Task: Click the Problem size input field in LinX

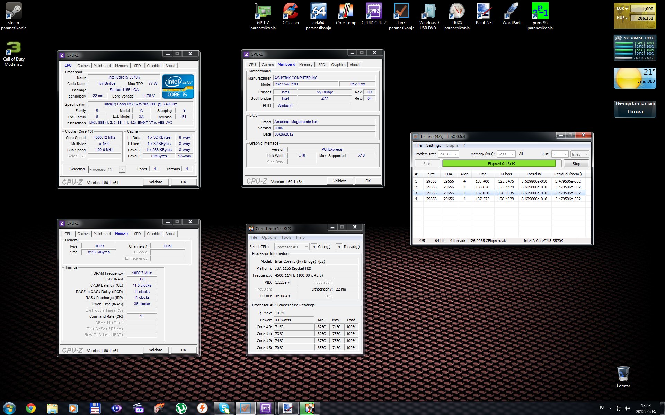Action: (445, 154)
